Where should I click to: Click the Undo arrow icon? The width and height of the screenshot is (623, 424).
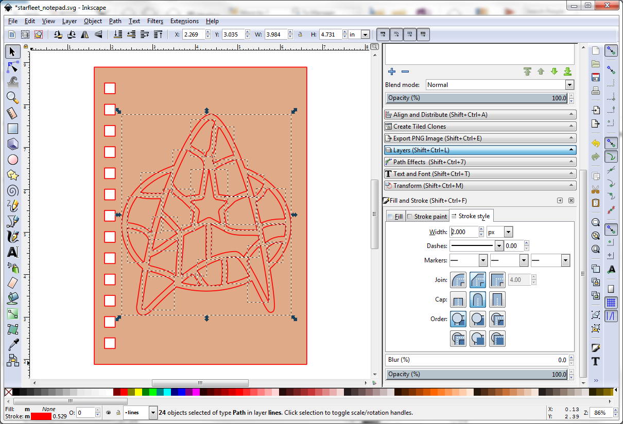(596, 143)
